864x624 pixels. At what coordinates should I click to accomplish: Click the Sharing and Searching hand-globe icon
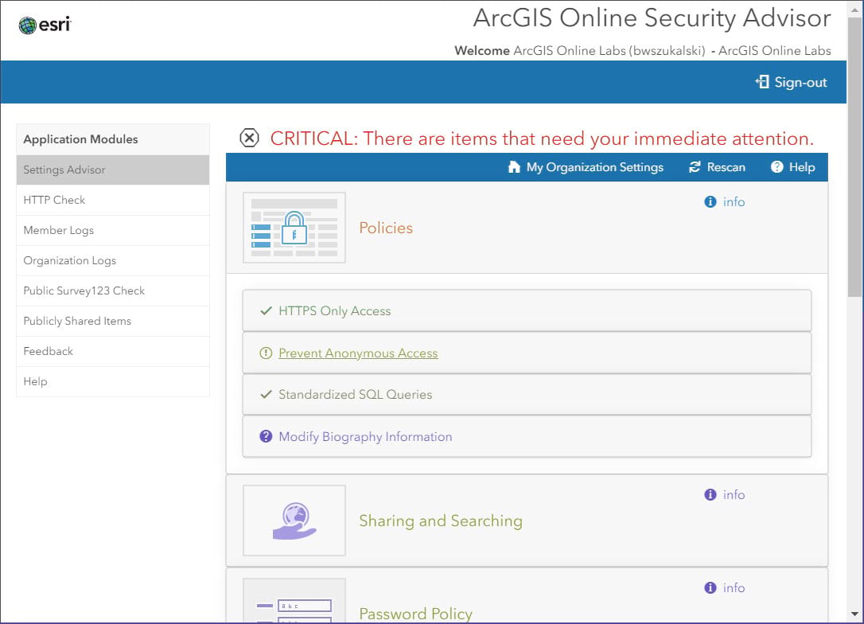294,521
